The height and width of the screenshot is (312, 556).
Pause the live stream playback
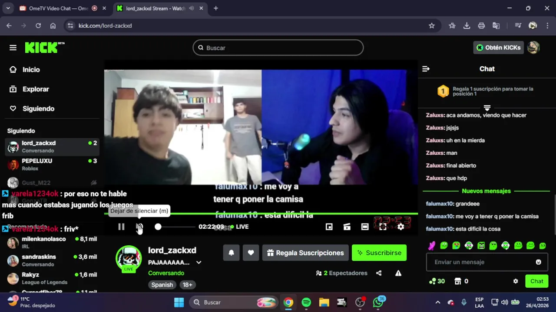click(121, 227)
